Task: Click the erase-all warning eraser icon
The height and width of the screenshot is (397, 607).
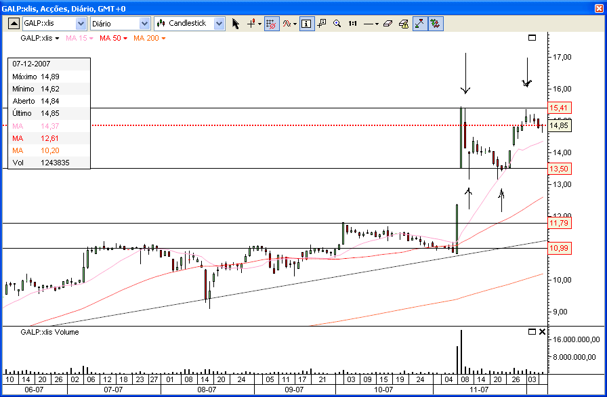Action: (x=404, y=24)
